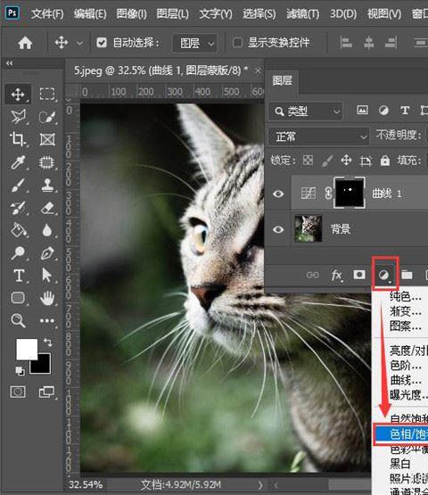Toggle filter for type layers
This screenshot has width=428, height=495.
[x=405, y=111]
